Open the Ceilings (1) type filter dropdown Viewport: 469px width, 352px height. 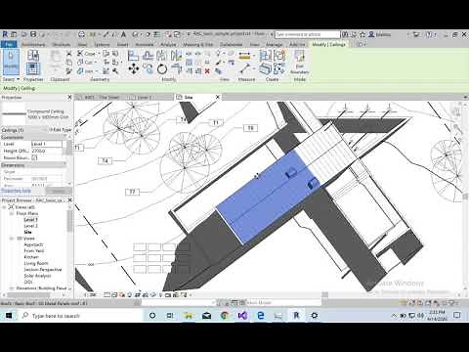(22, 130)
